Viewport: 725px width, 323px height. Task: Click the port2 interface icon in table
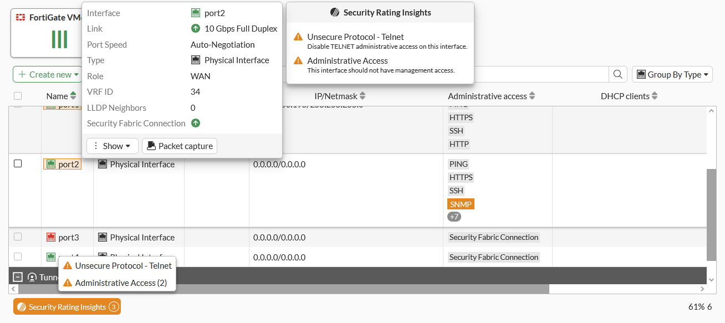(x=51, y=164)
